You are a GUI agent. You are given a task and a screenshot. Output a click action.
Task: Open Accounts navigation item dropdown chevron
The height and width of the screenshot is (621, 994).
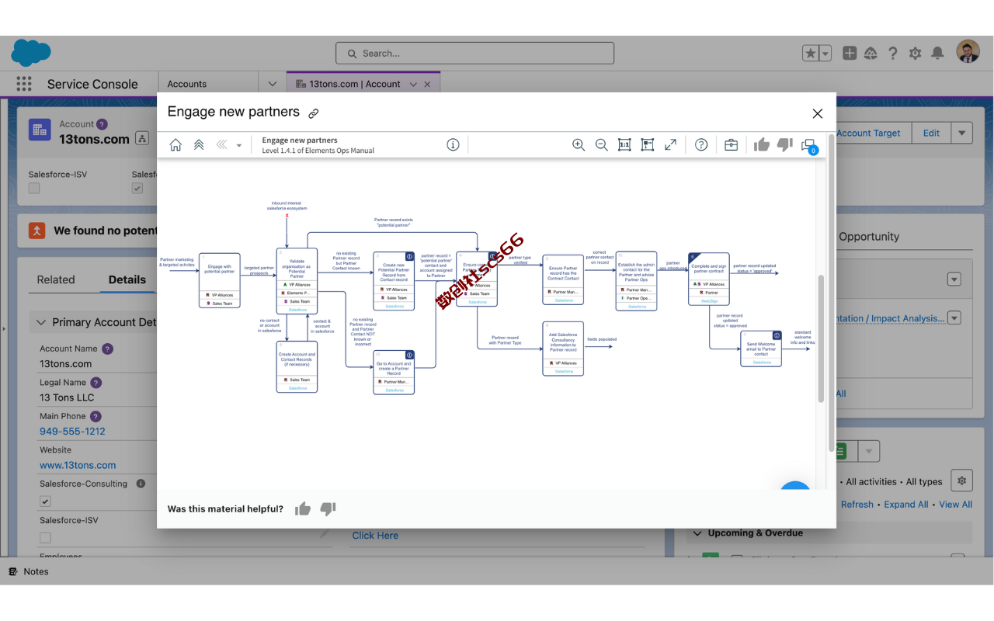pos(273,84)
